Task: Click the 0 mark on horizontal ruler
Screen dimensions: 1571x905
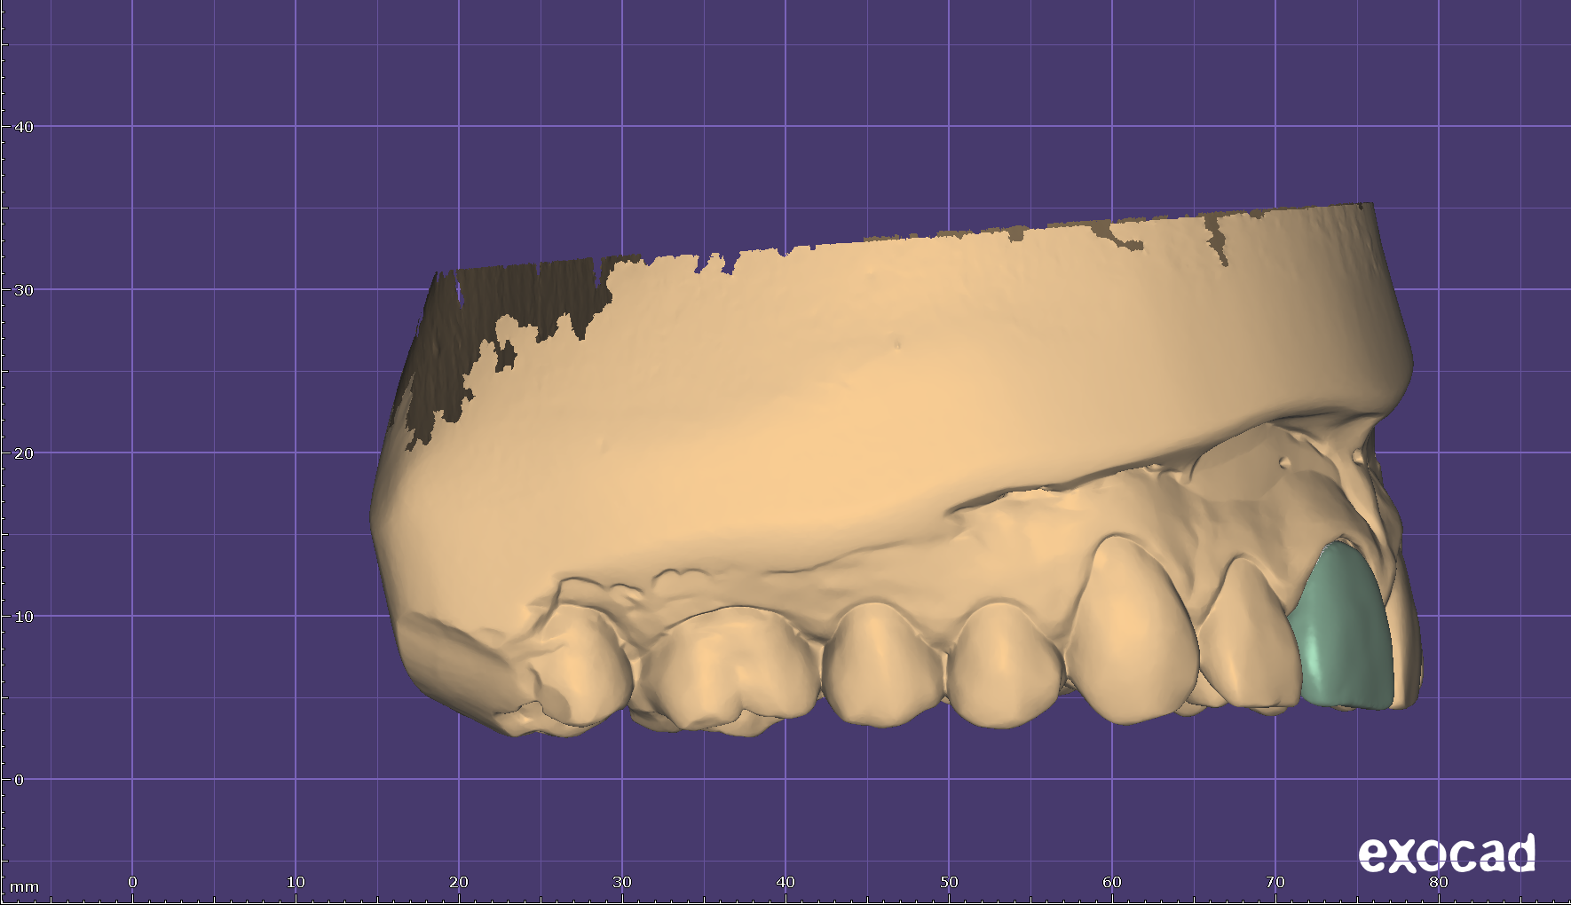Action: [x=132, y=882]
